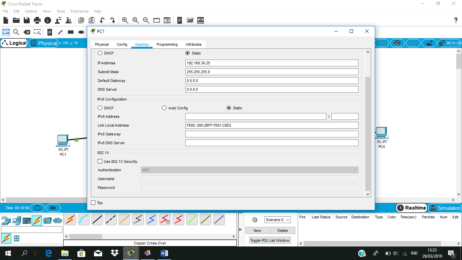Choose the purple USB cable
462x260 pixels.
pos(219,220)
